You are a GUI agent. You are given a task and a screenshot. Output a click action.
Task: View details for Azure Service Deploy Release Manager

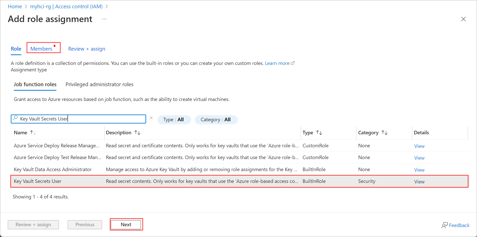point(419,146)
